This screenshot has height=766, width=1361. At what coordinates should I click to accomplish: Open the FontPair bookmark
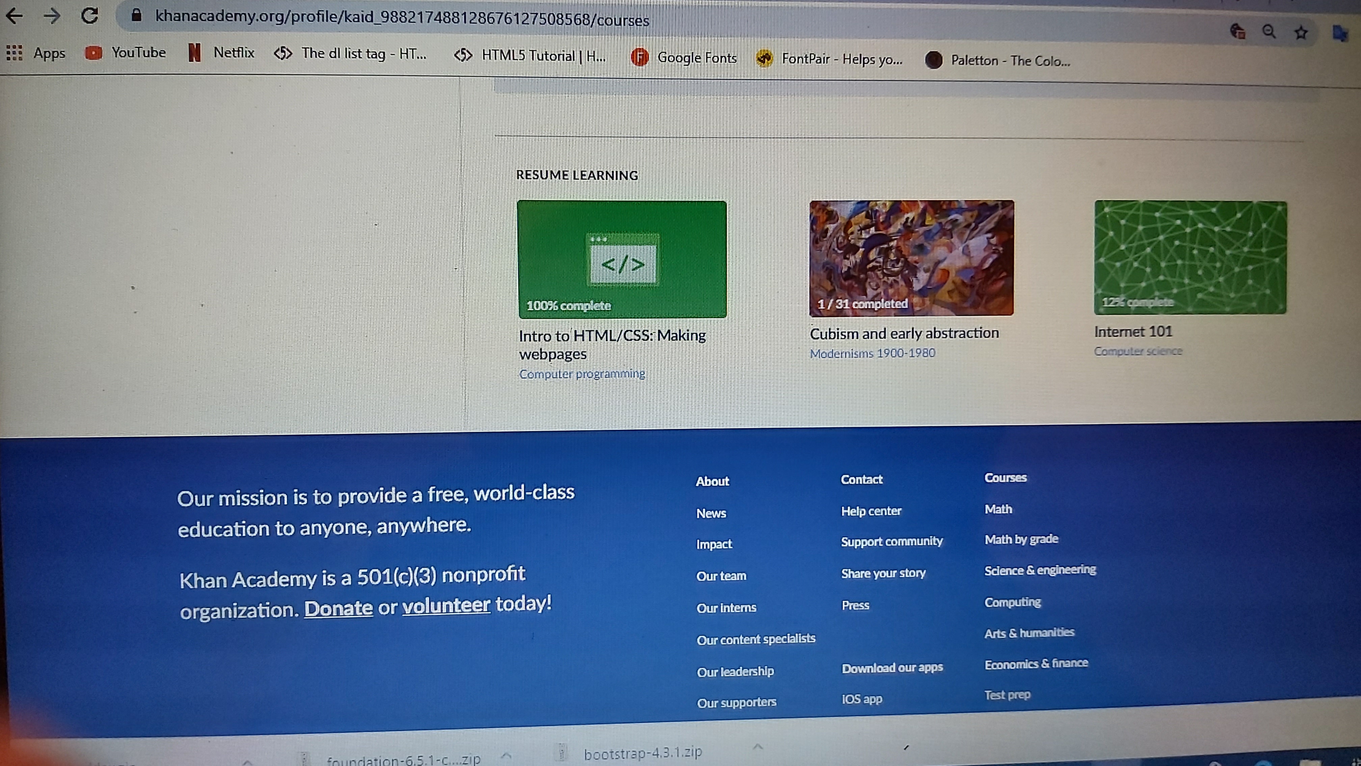coord(829,59)
